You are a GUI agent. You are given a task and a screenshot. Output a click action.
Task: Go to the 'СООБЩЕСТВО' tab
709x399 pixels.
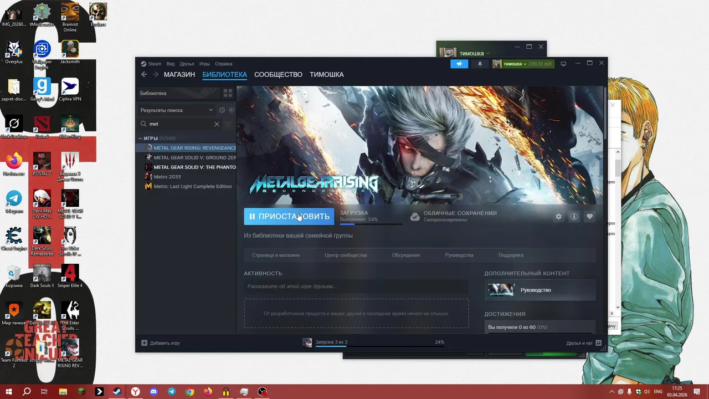(278, 74)
